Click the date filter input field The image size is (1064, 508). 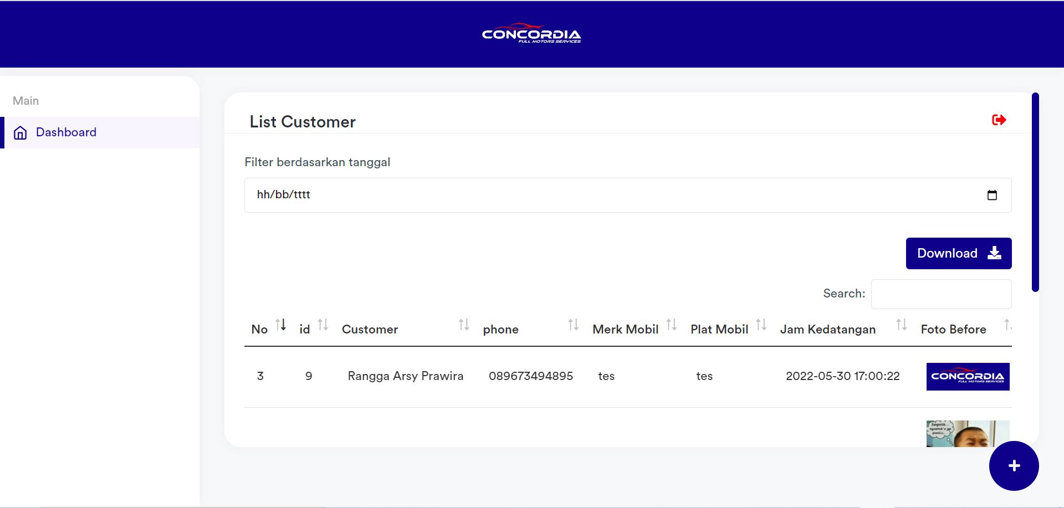tap(610, 195)
